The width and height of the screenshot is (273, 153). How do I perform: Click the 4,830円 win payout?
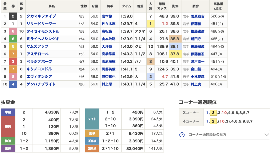click(52, 112)
